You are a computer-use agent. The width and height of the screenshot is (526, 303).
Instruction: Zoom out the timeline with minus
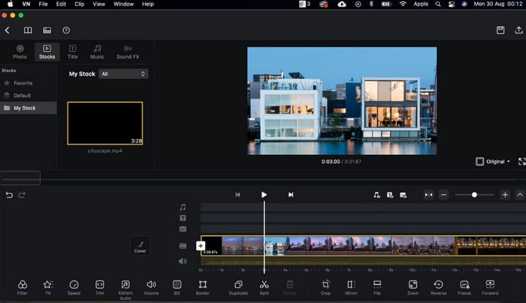pos(443,195)
